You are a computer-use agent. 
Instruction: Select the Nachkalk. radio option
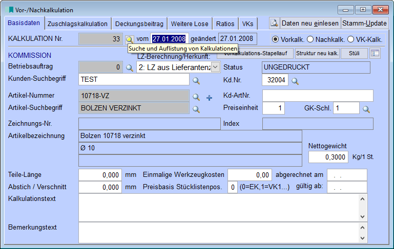pos(309,39)
